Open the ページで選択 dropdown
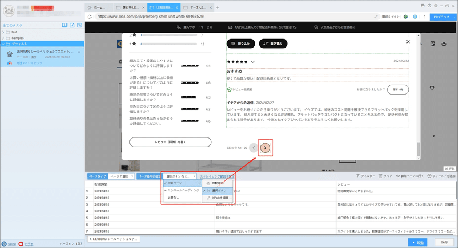Viewport: 458px width, 248px height. 121,176
